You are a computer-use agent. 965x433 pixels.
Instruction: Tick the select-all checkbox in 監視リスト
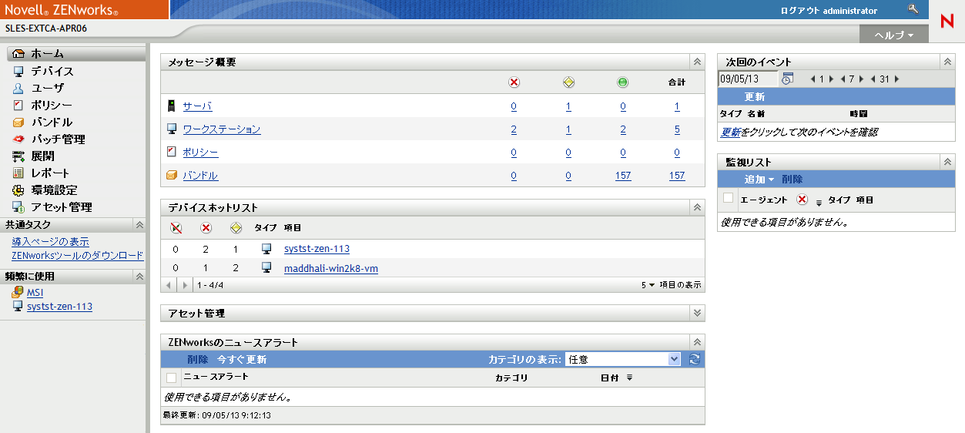coord(729,198)
